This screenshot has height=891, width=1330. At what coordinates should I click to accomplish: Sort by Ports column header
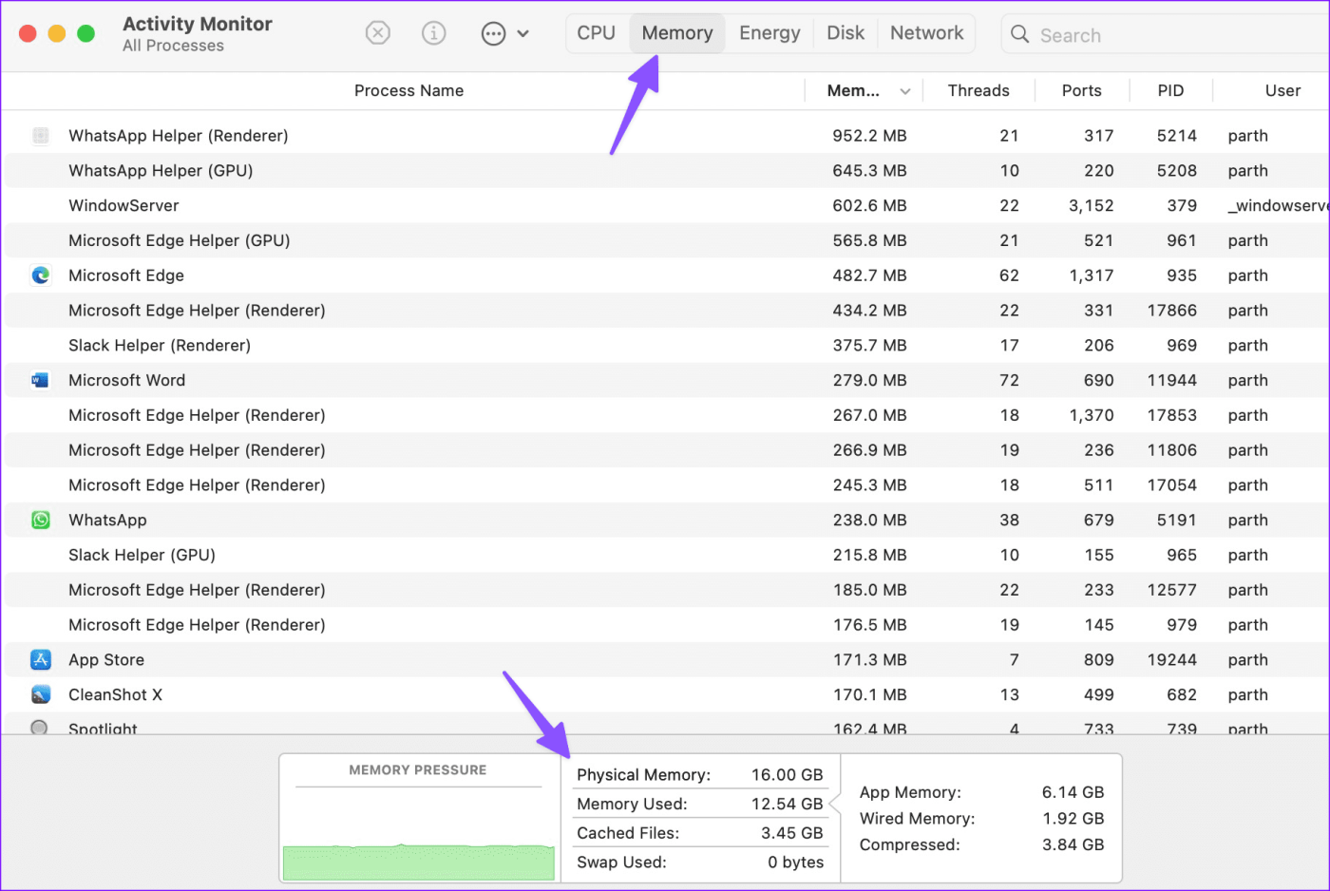[x=1081, y=90]
